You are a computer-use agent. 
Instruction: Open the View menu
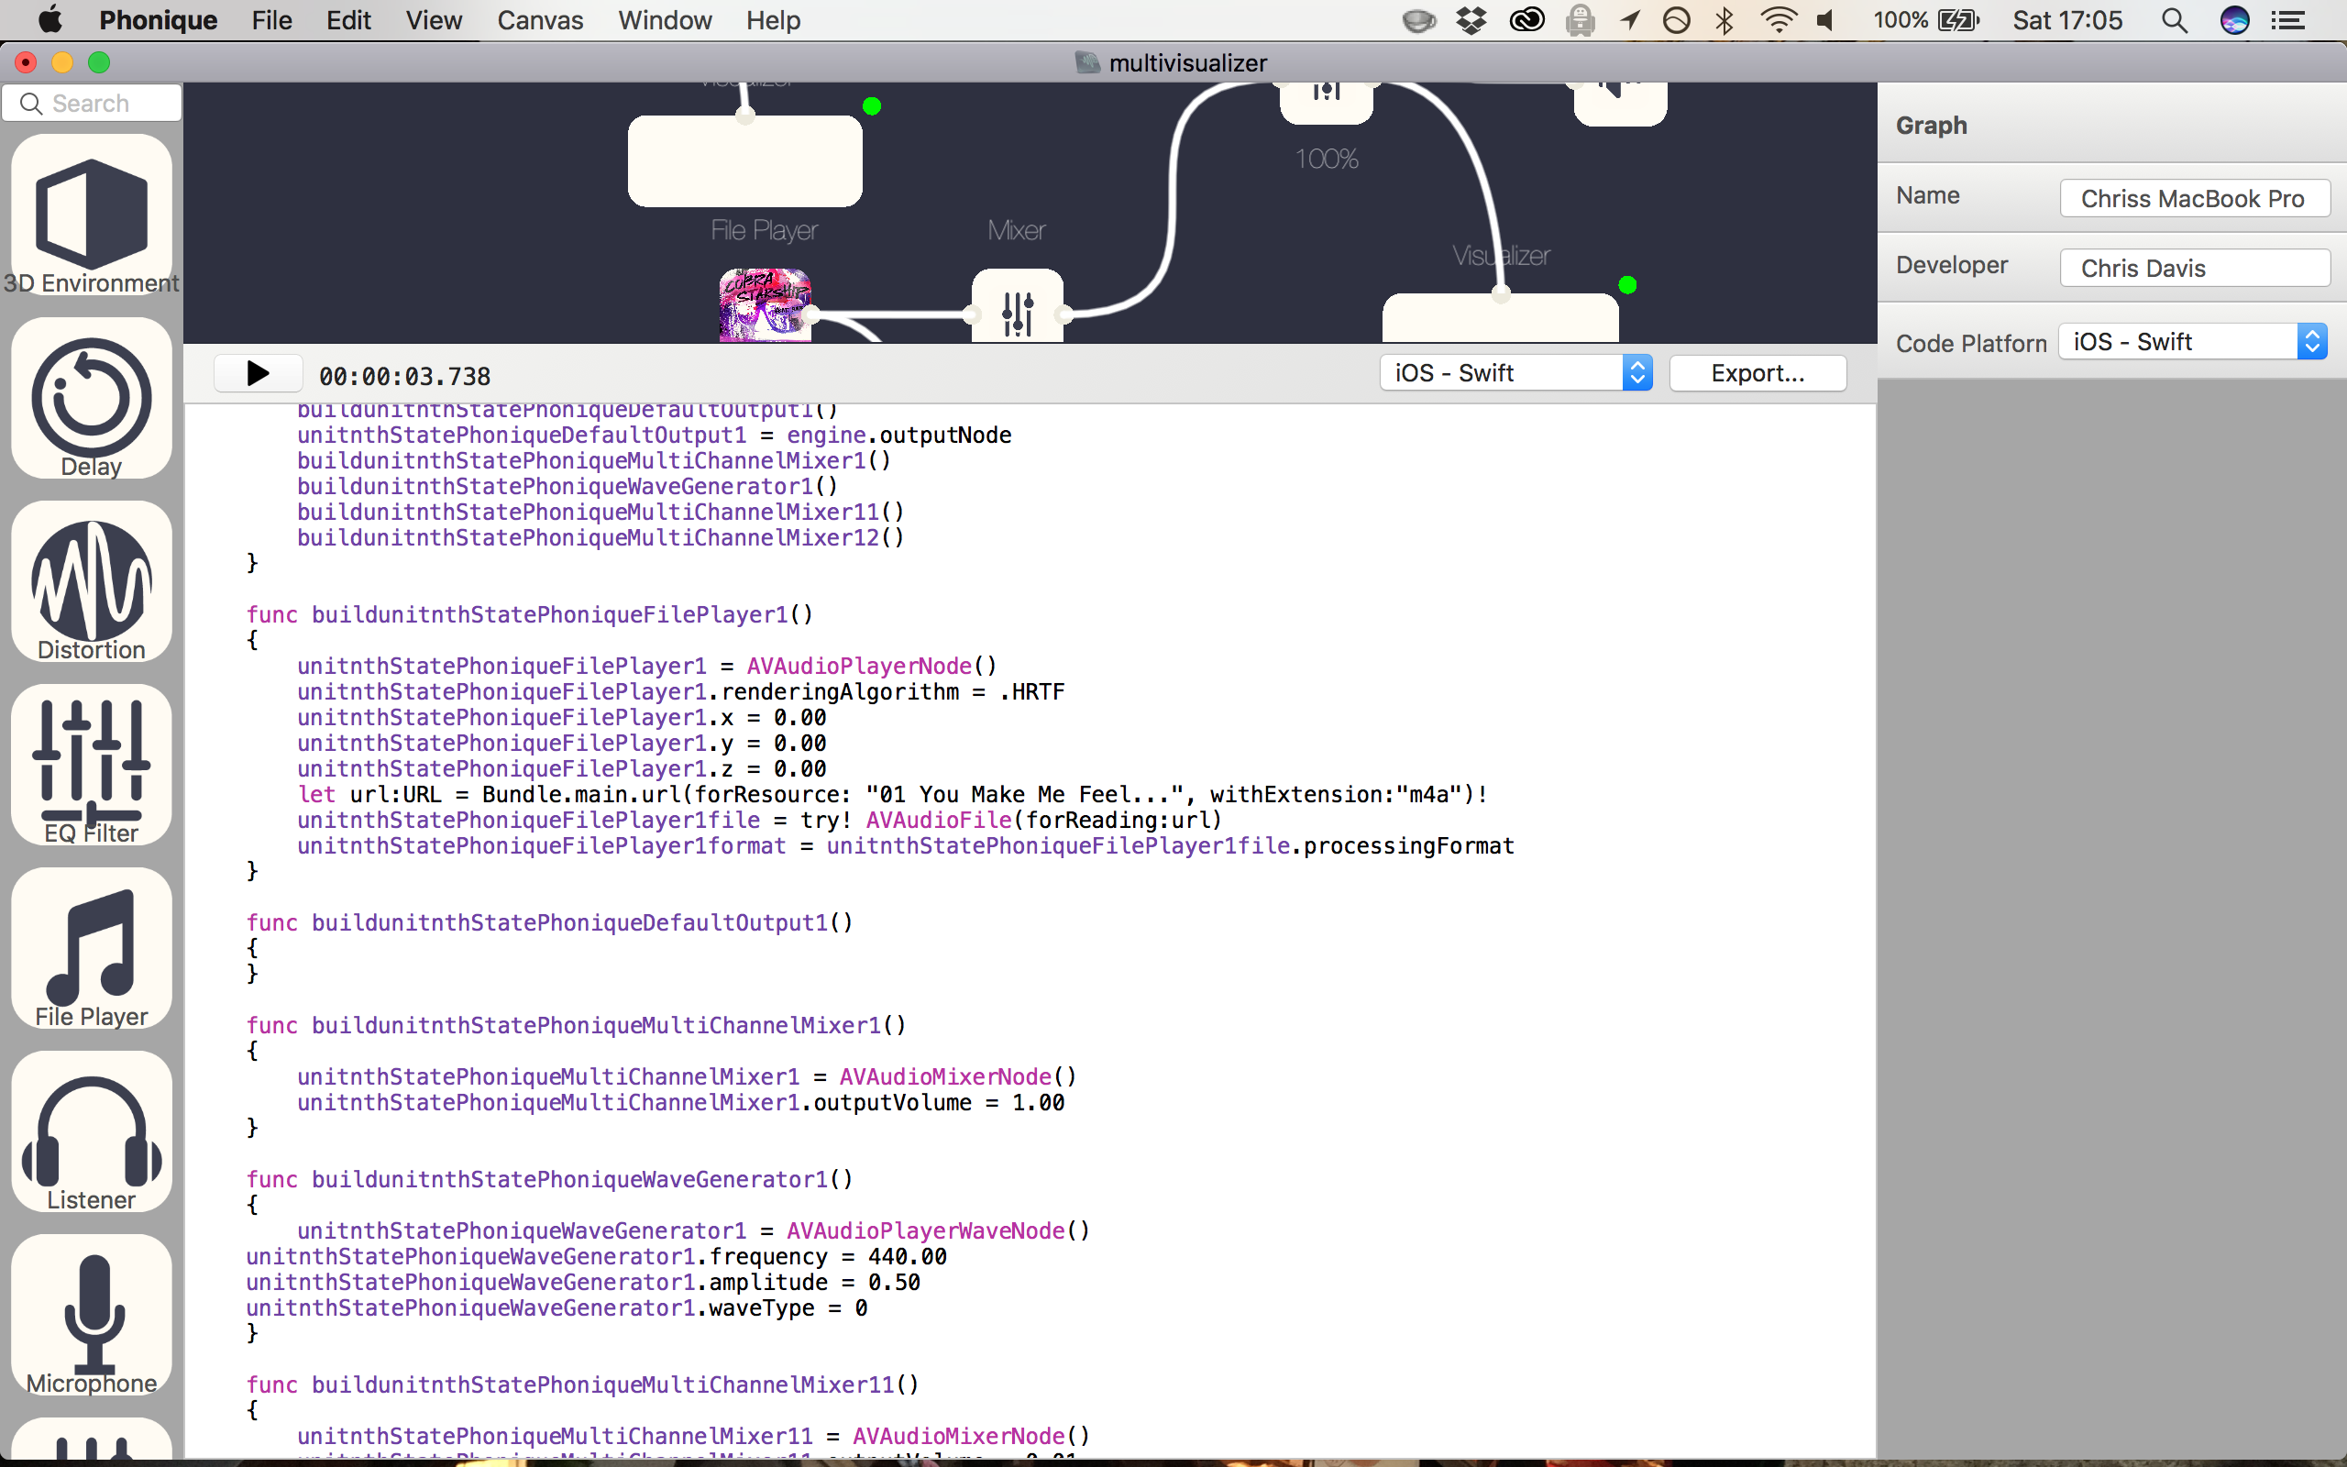tap(433, 20)
